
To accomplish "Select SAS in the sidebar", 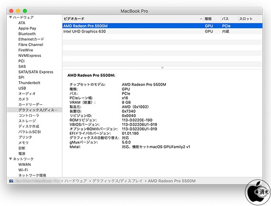I will tap(22, 66).
